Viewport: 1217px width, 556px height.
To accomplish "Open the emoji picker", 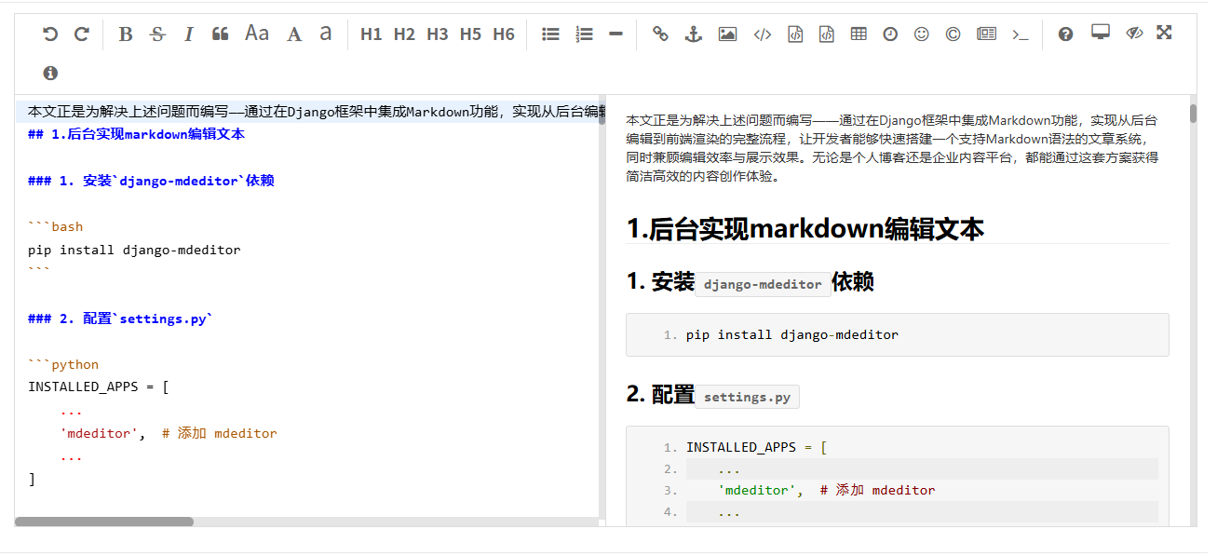I will [x=921, y=33].
